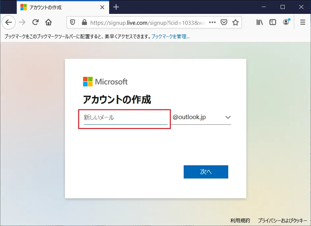
Task: Open the プライバシーおよびクッキー link
Action: click(x=282, y=220)
